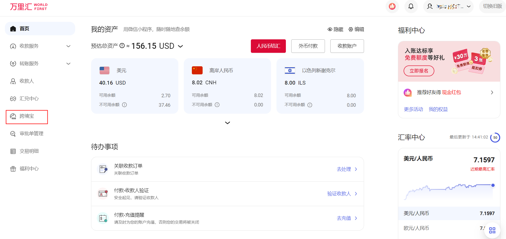Viewport: 506px width, 239px height.
Task: Click the edit gear icon in My Assets
Action: [351, 29]
